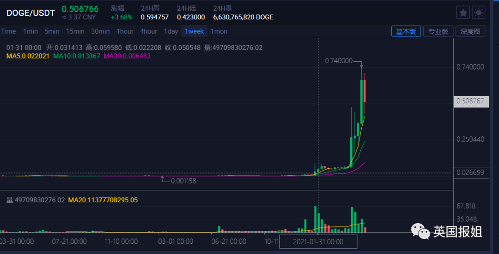Screen dimensions: 499x254
Task: Click the 67.81B volume axis label
Action: point(466,206)
